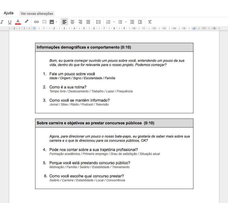Center align the text
This screenshot has height=203, width=228.
coord(72,22)
